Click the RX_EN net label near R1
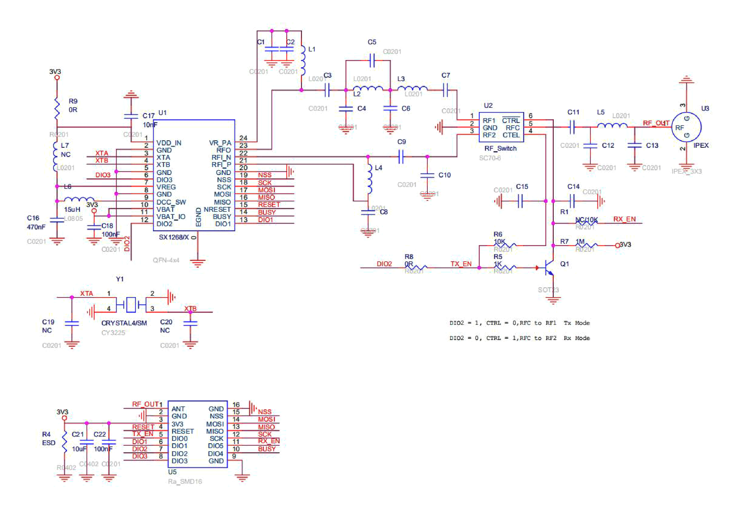Image resolution: width=743 pixels, height=515 pixels. [x=624, y=219]
